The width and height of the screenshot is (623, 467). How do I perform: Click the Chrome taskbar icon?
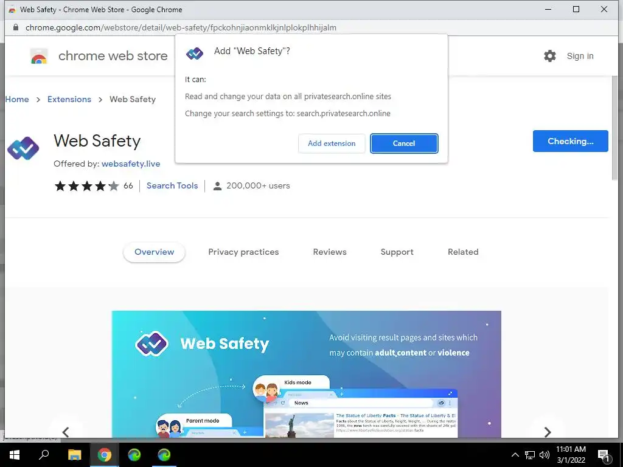pyautogui.click(x=104, y=455)
